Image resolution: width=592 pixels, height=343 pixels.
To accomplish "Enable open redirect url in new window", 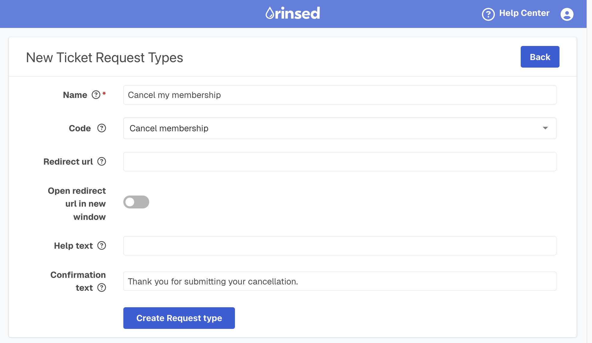I will tap(136, 202).
